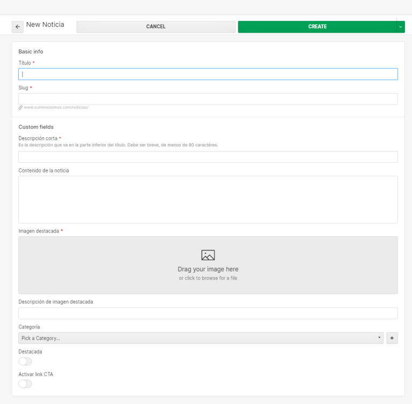
Task: Click the help text about 80 caractéres
Action: [118, 145]
